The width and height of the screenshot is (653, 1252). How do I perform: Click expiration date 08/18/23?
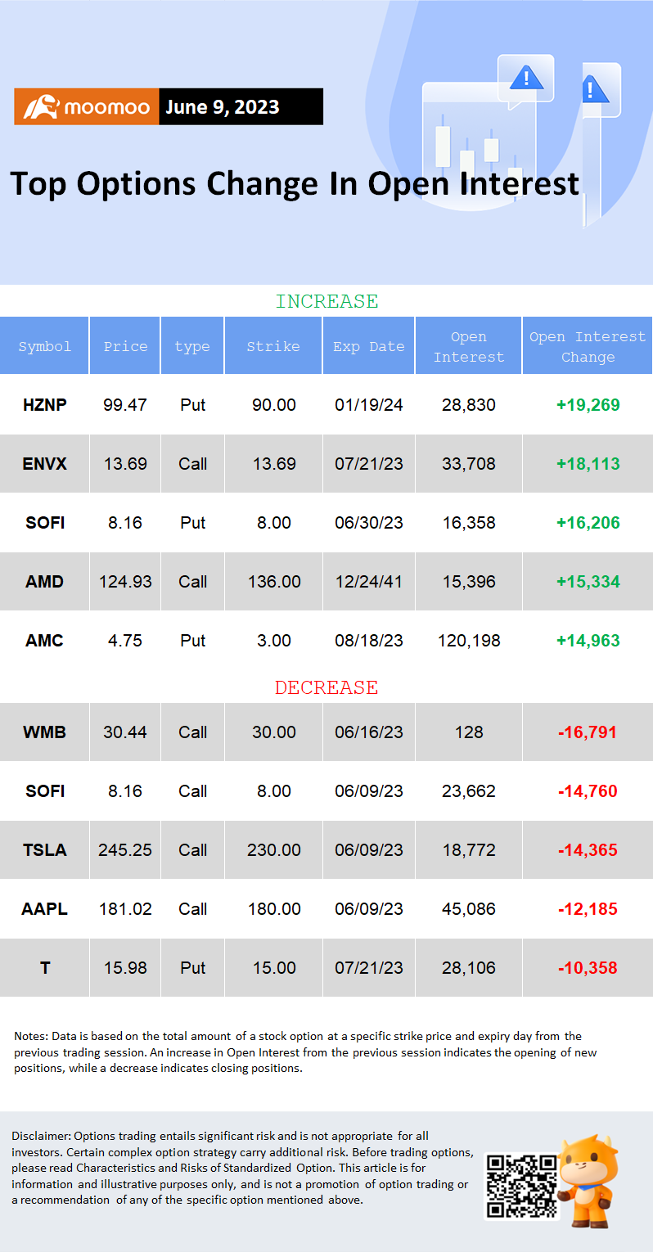click(369, 641)
